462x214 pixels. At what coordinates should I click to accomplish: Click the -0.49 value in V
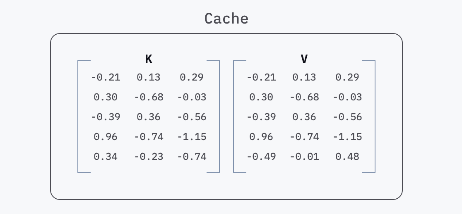[x=261, y=157]
